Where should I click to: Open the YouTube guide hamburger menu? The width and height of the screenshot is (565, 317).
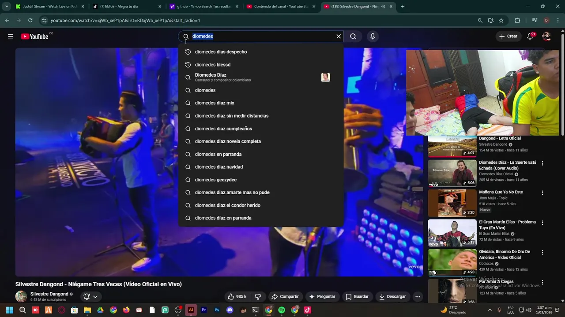[x=11, y=37]
